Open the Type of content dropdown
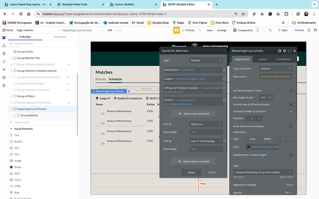The height and width of the screenshot is (199, 319). coord(276,68)
